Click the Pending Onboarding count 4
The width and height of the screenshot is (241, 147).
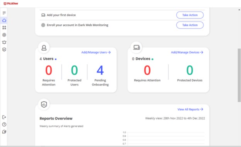[100, 70]
